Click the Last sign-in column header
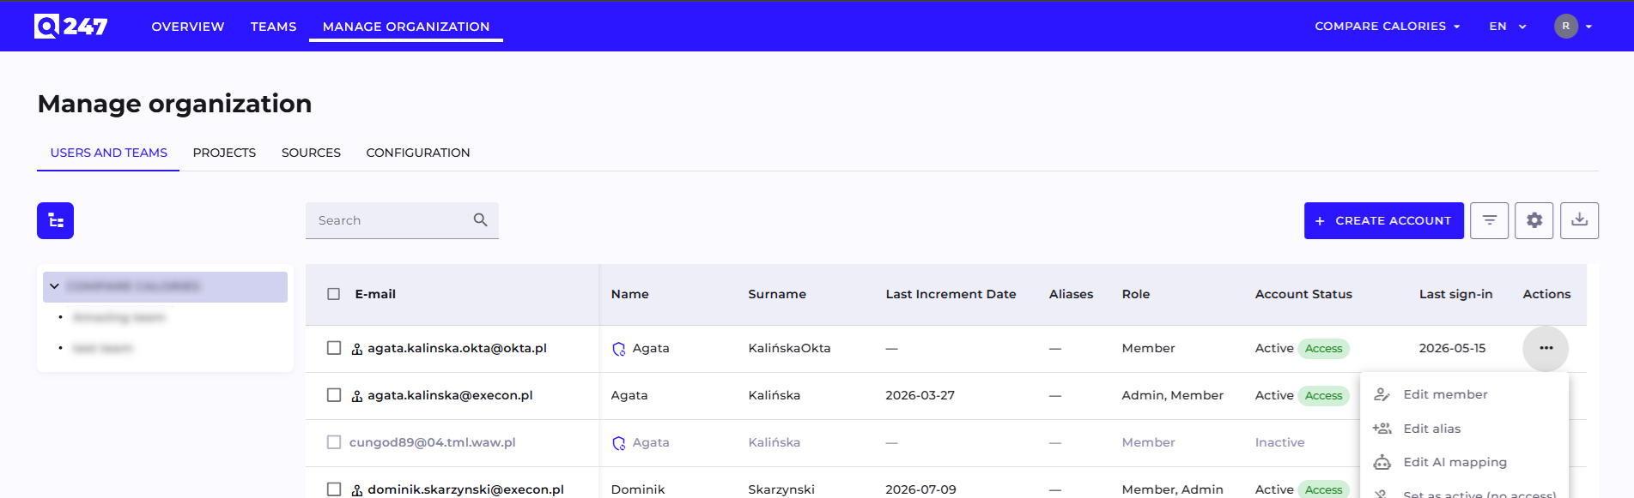Viewport: 1634px width, 498px height. [x=1455, y=294]
